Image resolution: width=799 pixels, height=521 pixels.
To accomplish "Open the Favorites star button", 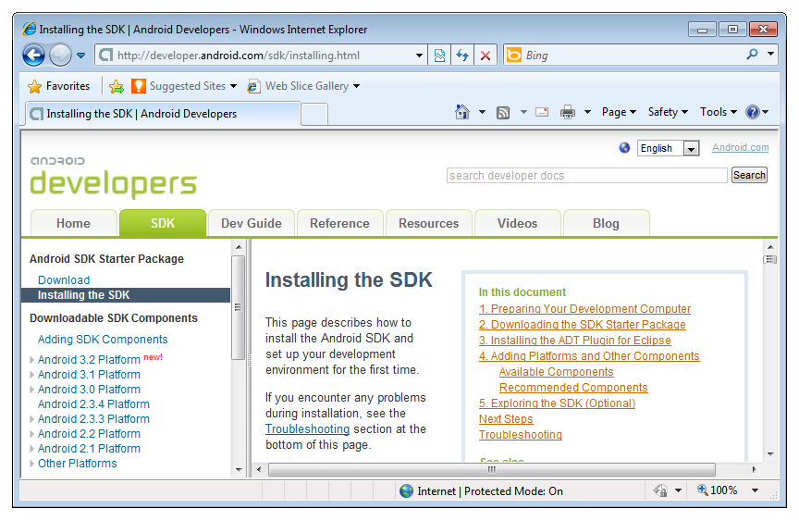I will (58, 86).
